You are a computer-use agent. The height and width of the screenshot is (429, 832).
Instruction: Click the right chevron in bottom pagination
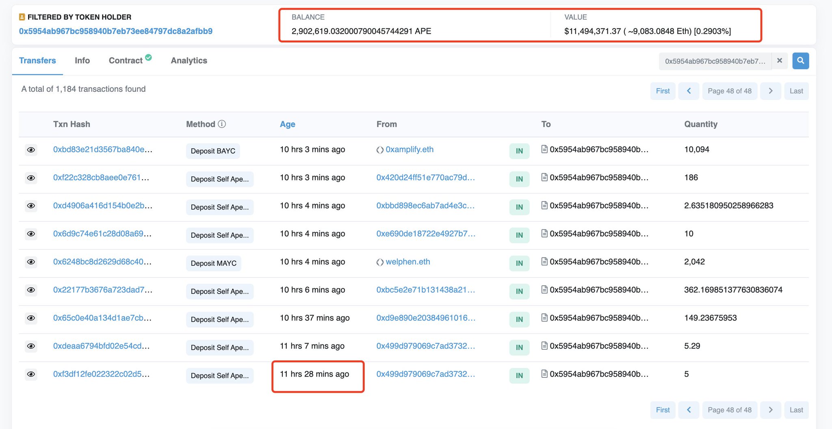[x=771, y=410]
